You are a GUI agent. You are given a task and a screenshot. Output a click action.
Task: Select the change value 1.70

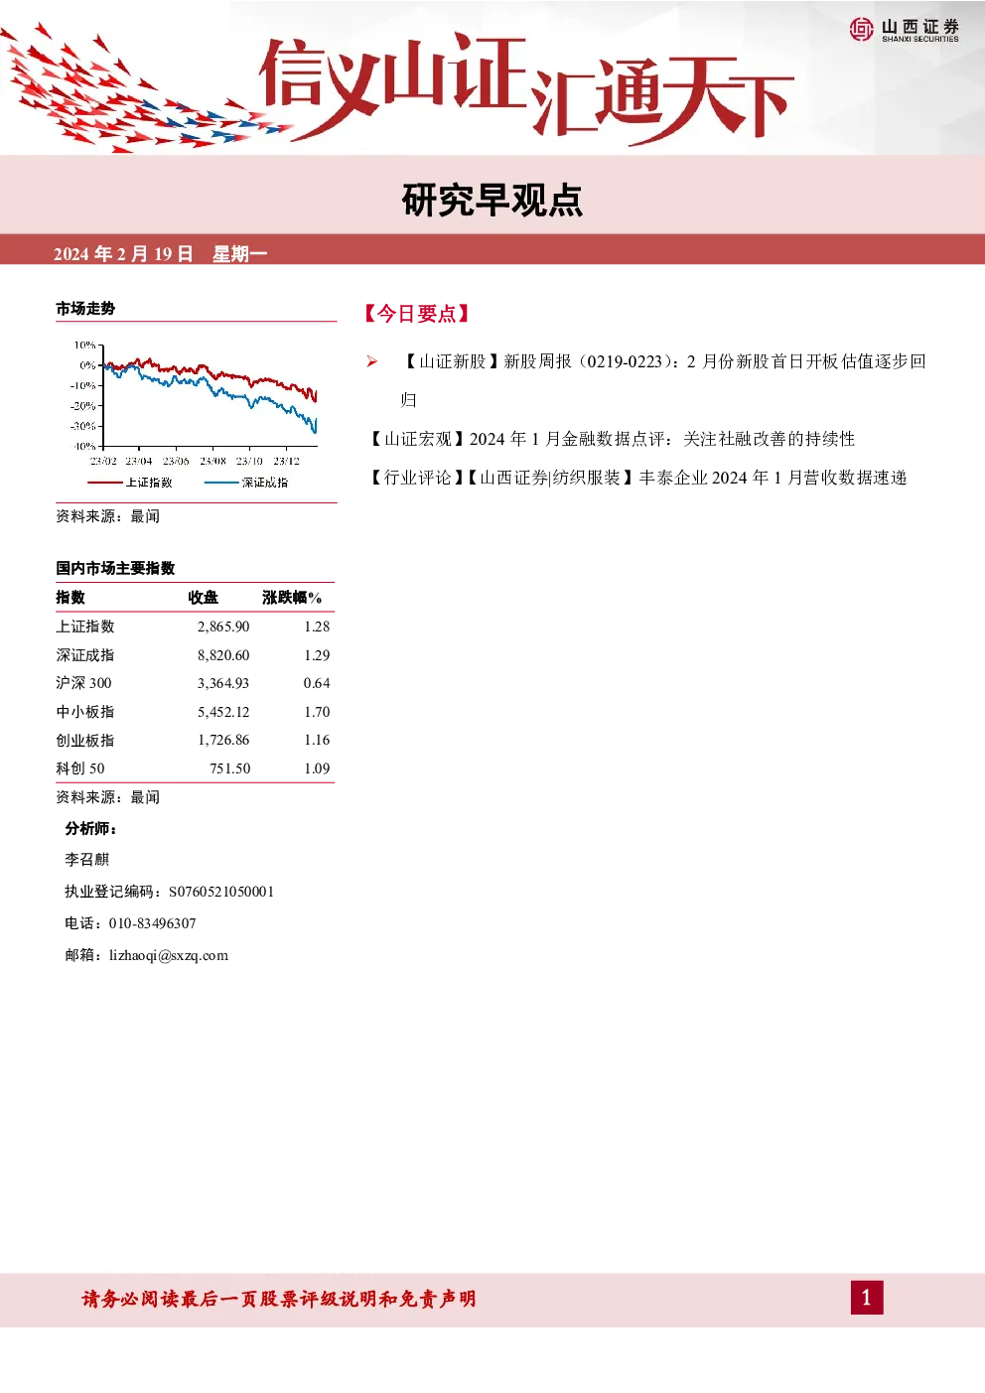[x=317, y=712]
